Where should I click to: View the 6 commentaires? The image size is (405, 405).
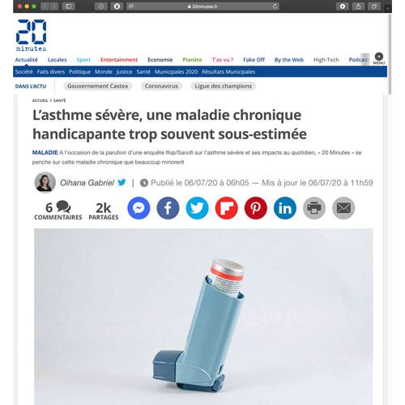(x=58, y=211)
